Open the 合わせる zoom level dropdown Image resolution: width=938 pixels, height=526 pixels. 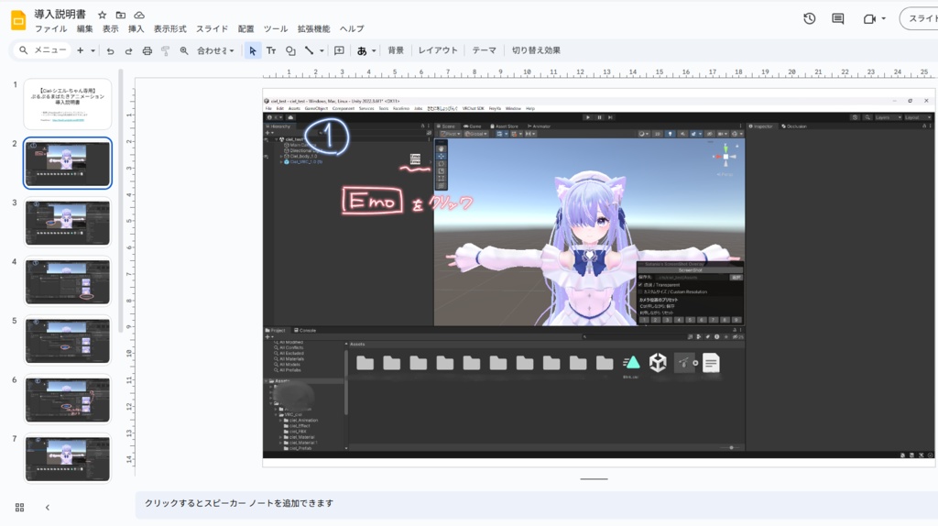click(215, 51)
